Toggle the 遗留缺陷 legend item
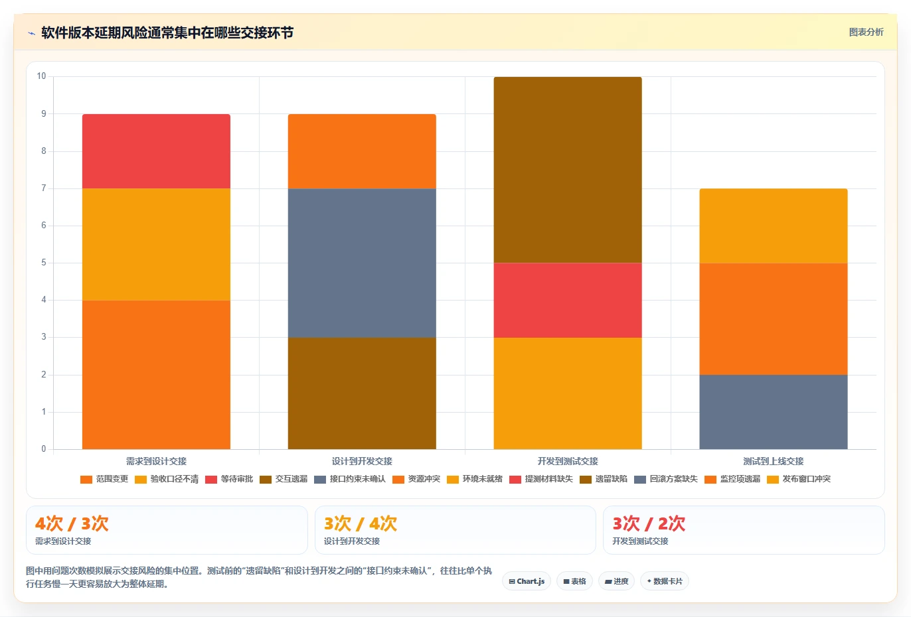This screenshot has width=911, height=617. coord(604,479)
